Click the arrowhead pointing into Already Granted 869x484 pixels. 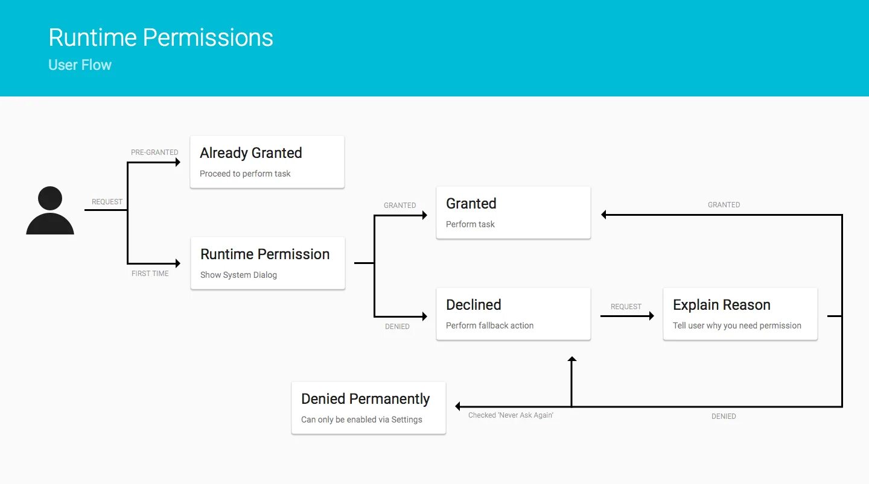tap(177, 162)
